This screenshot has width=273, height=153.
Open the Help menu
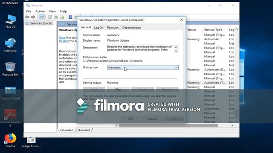tap(64, 11)
